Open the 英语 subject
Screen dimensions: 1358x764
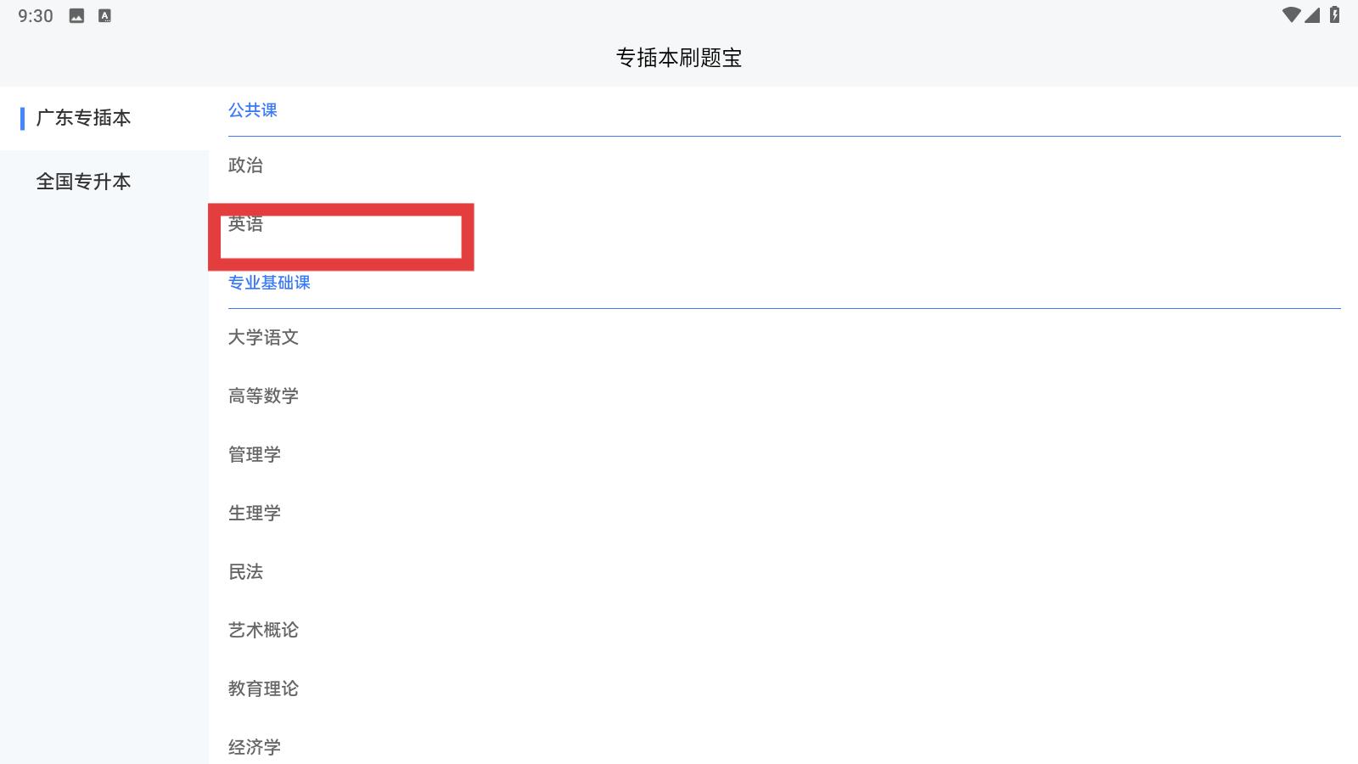pos(784,224)
